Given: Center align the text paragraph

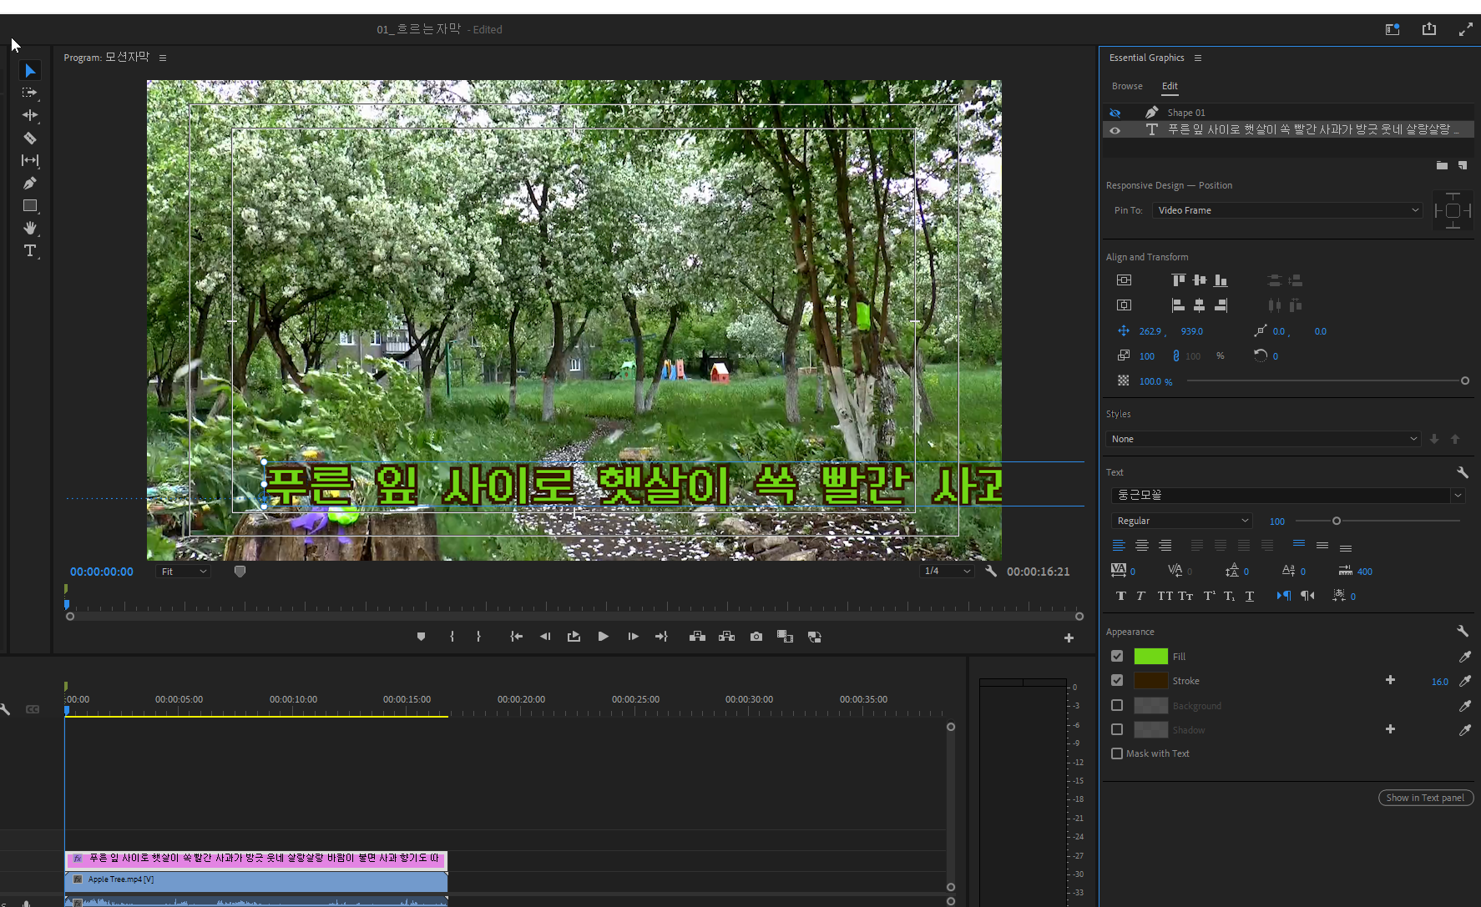Looking at the screenshot, I should [1141, 546].
